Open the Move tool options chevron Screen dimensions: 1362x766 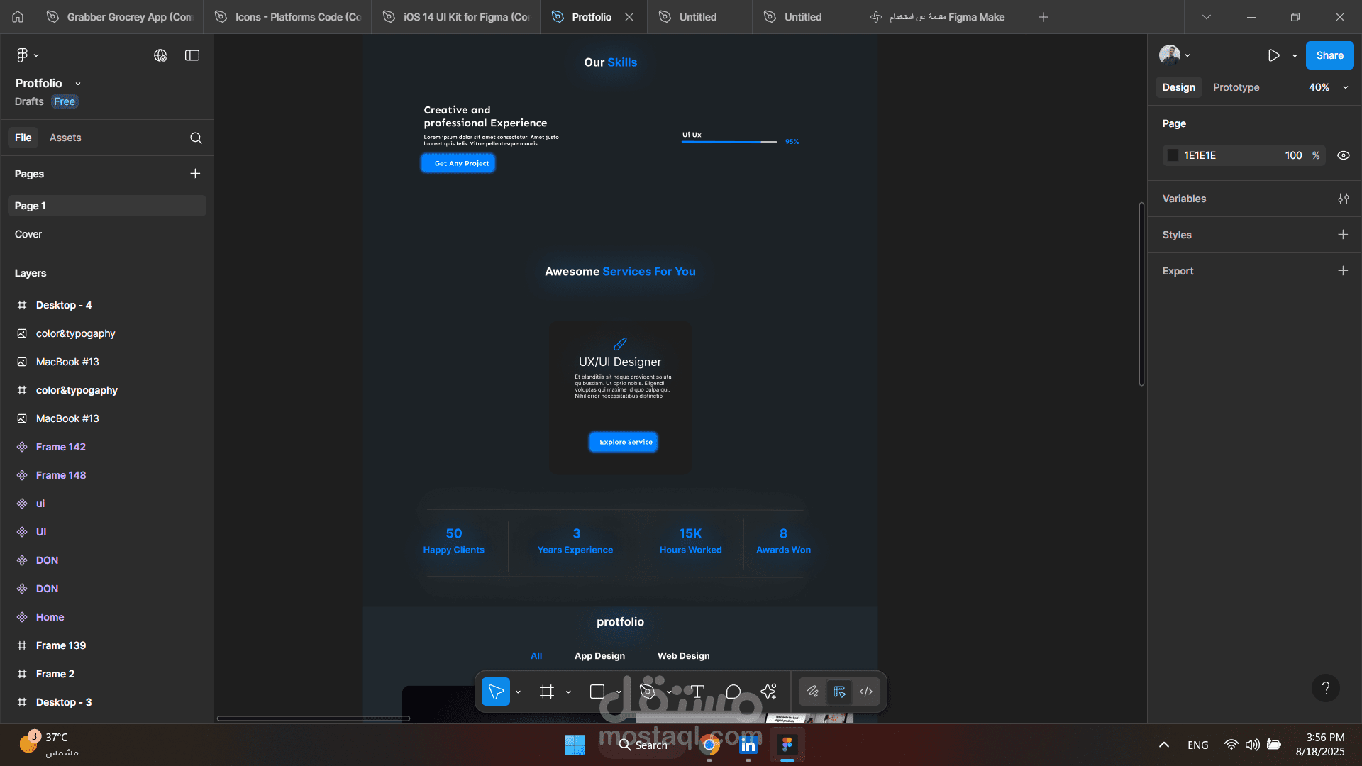click(x=518, y=692)
